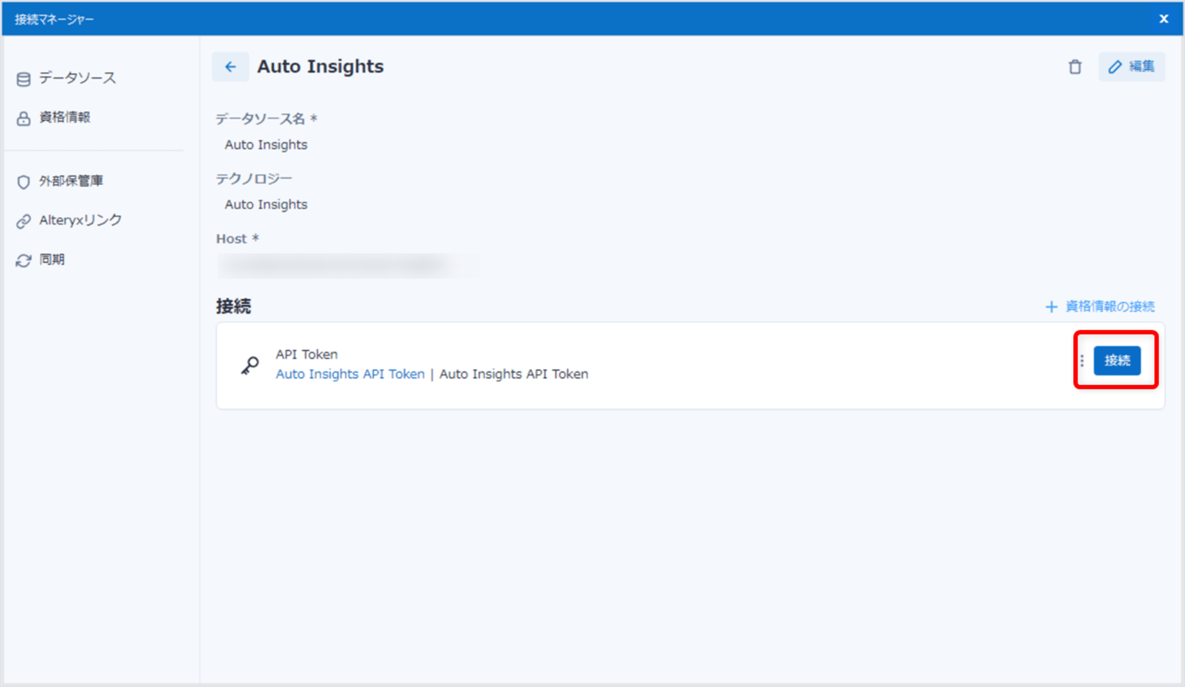Click the 編集 edit button
The width and height of the screenshot is (1185, 687).
(1132, 66)
